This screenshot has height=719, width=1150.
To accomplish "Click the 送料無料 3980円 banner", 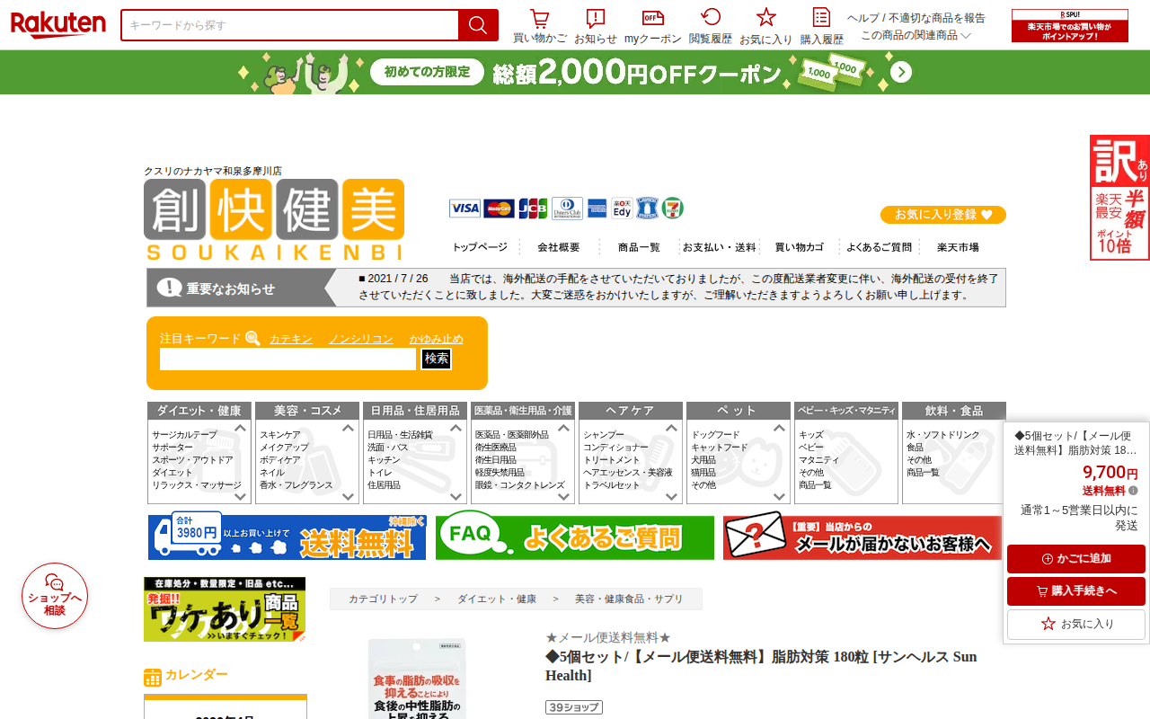I will click(287, 537).
